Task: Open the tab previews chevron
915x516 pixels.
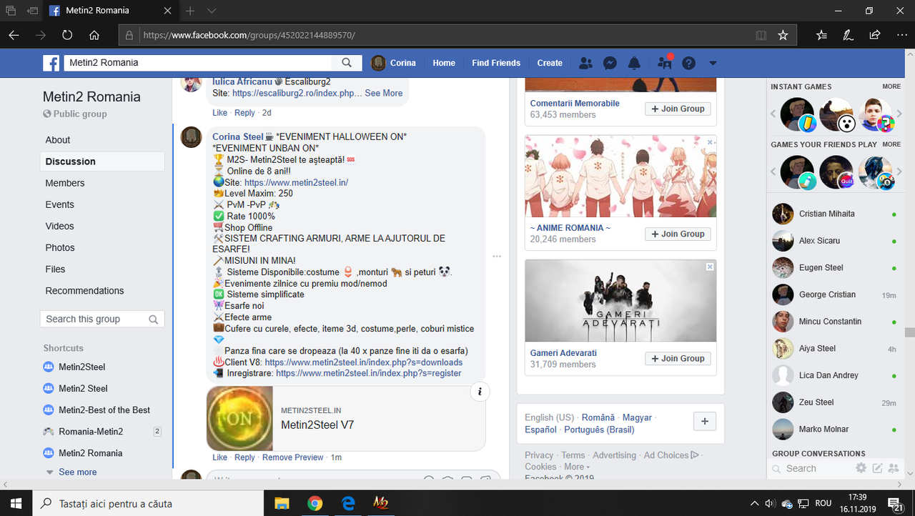Action: coord(212,11)
